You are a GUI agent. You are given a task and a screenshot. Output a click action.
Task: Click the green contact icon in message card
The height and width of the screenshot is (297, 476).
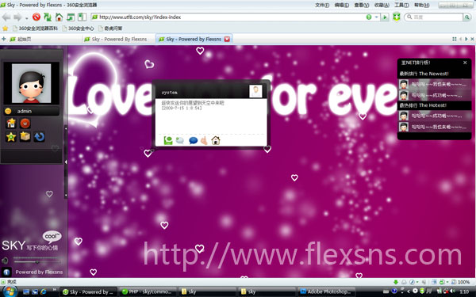click(x=168, y=140)
